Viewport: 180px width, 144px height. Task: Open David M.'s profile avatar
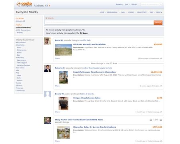coord(48,41)
